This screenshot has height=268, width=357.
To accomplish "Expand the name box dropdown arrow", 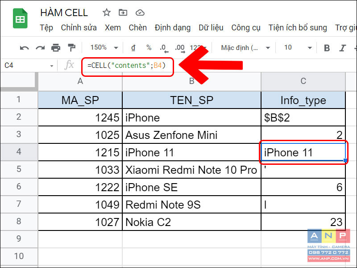I will 52,66.
